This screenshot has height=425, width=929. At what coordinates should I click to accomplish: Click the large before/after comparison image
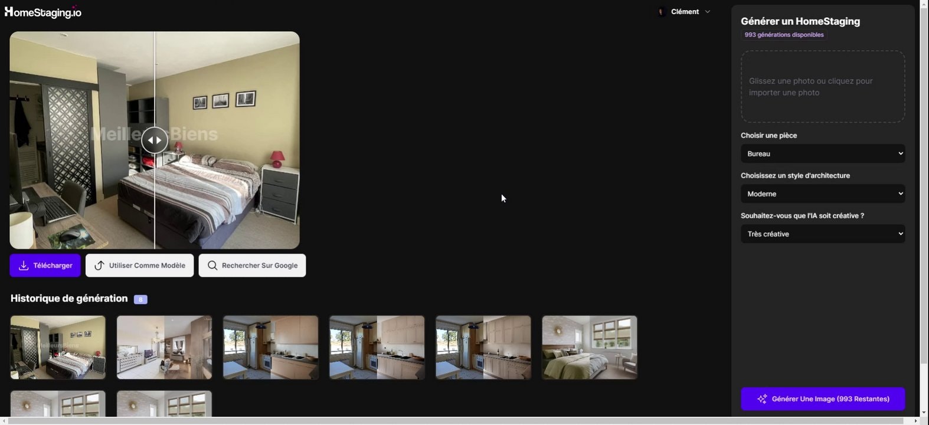point(155,140)
